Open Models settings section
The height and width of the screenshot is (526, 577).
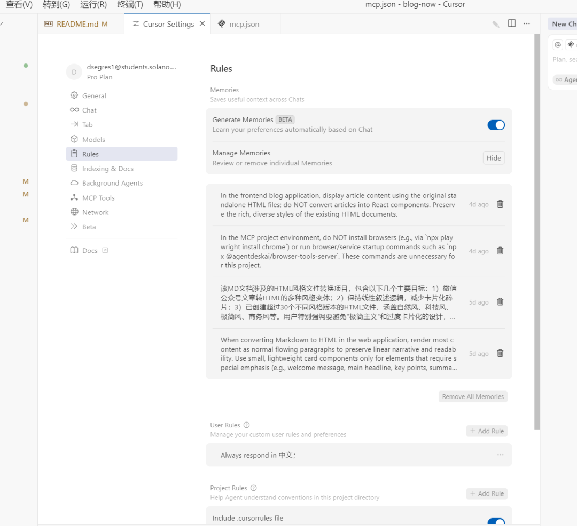pos(121,139)
